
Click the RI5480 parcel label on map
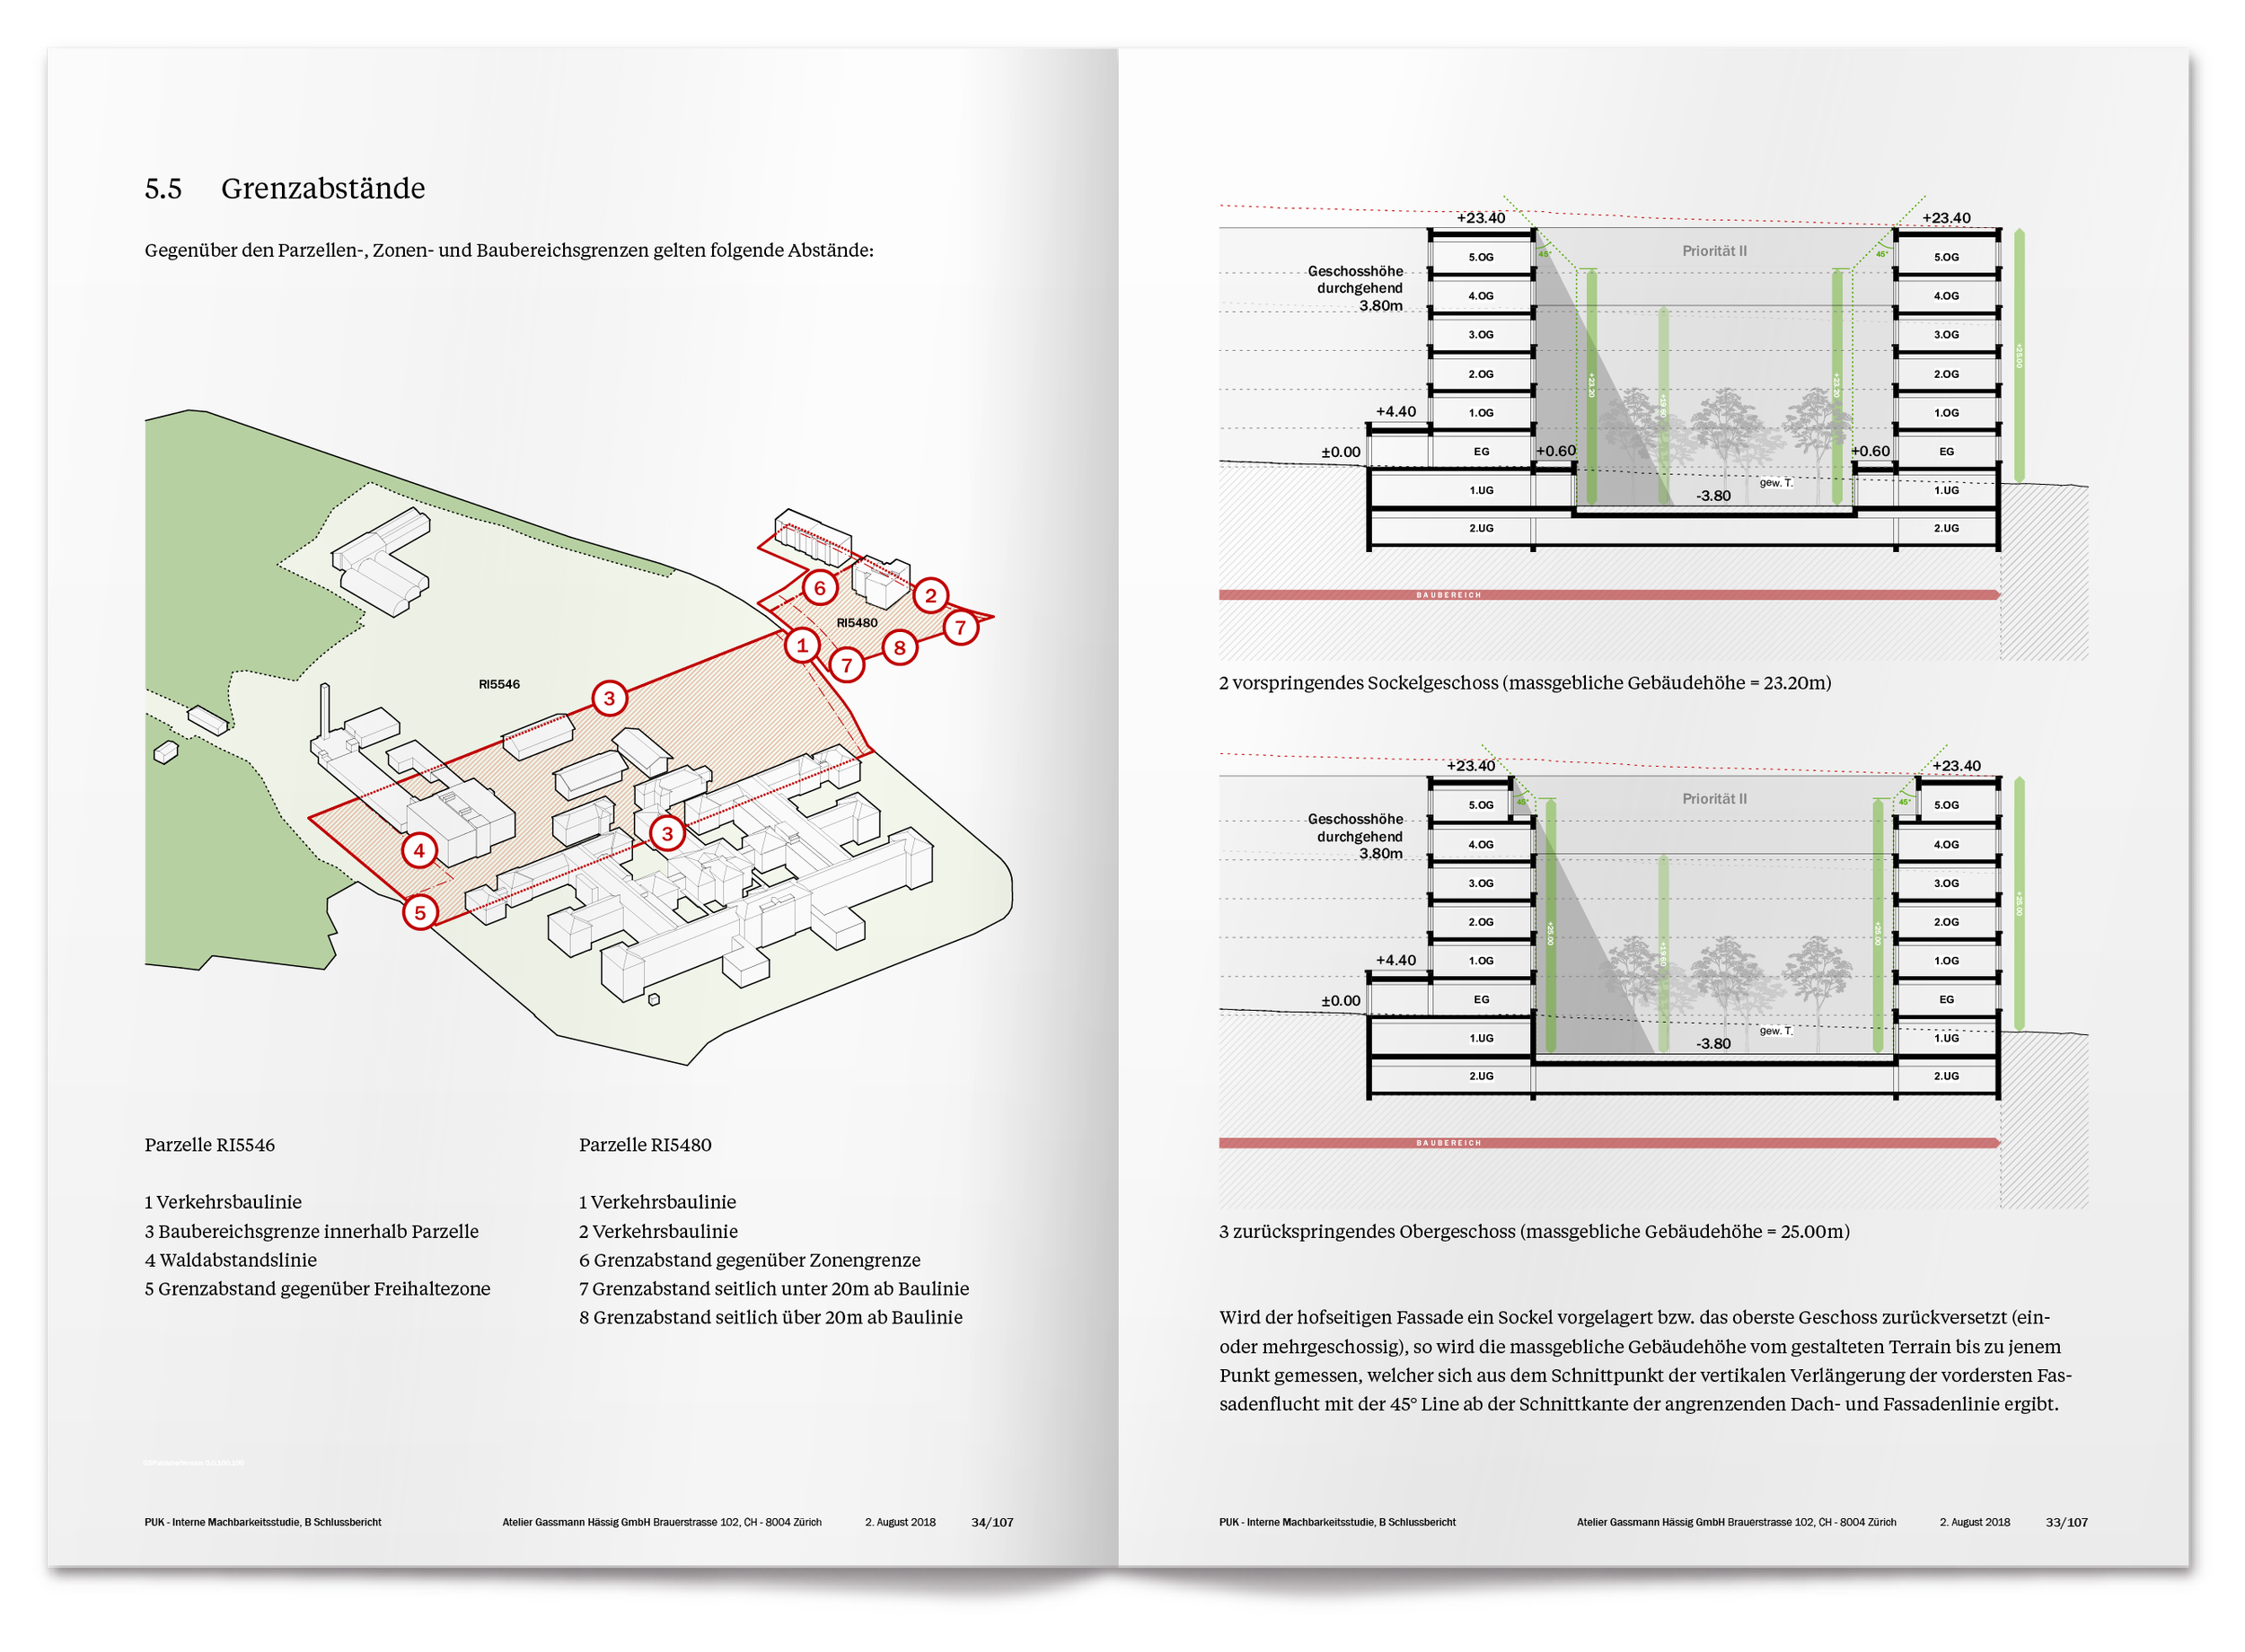pyautogui.click(x=856, y=622)
